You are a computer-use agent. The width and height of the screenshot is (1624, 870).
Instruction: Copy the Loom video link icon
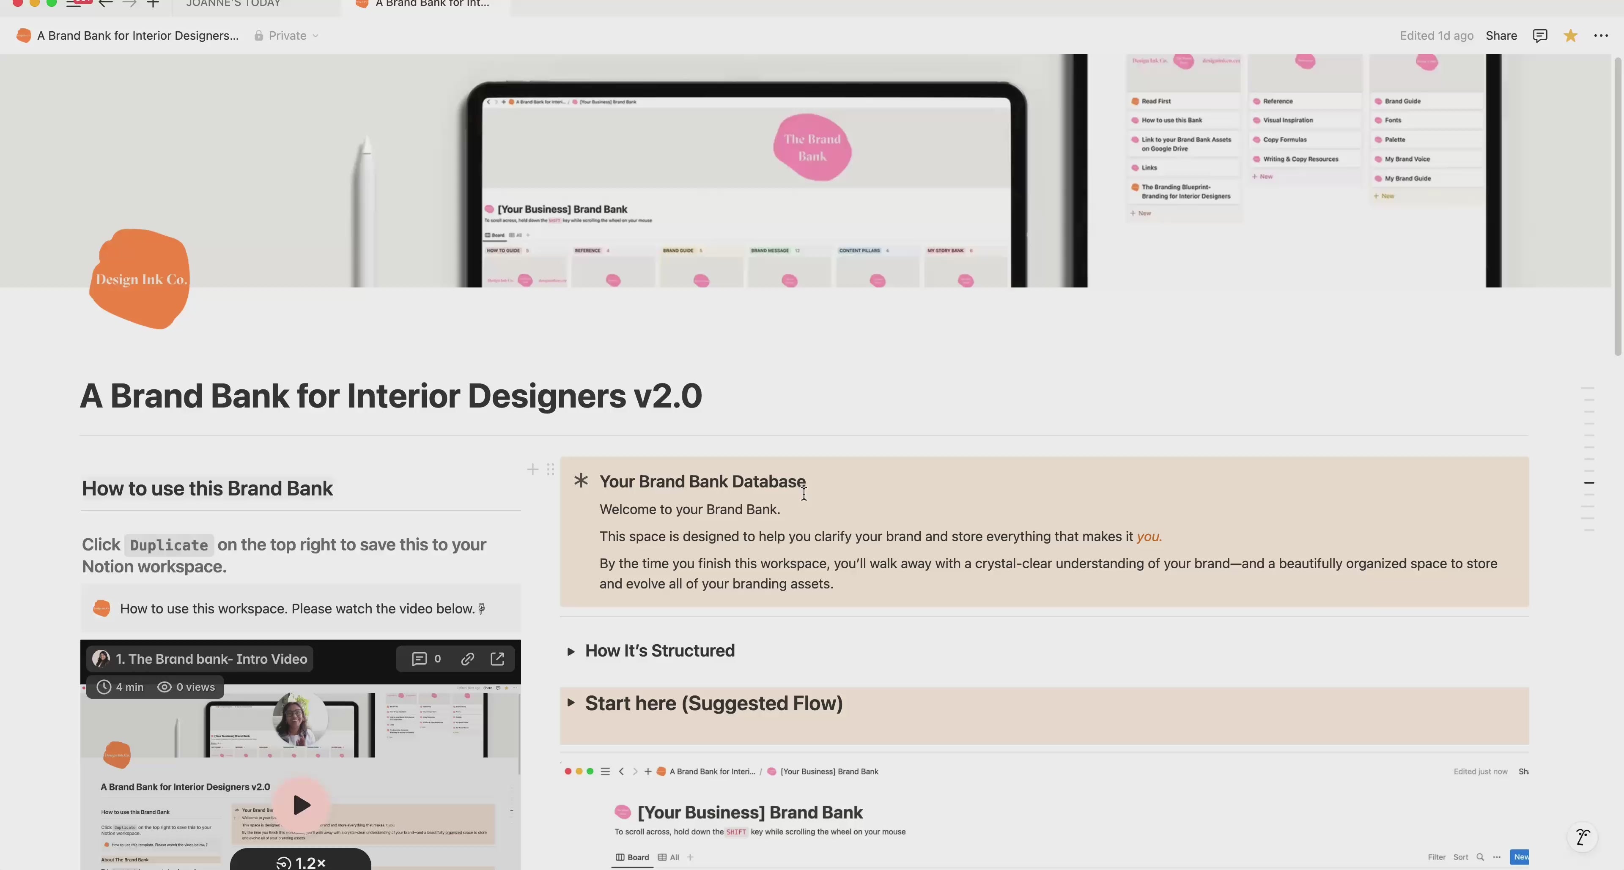point(467,659)
